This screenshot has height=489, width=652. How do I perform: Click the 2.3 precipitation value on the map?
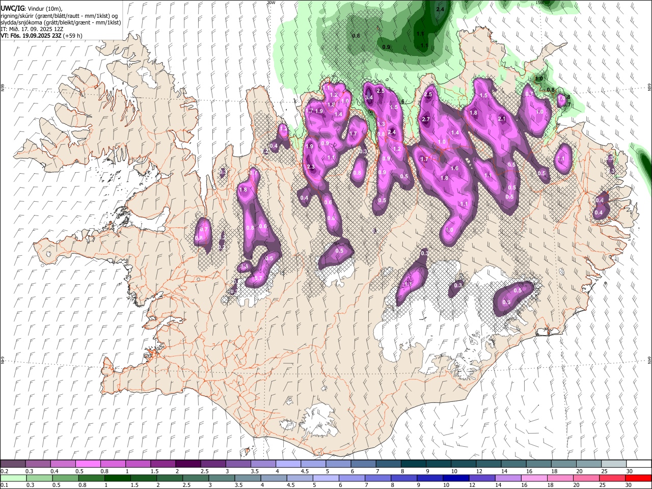pyautogui.click(x=311, y=167)
